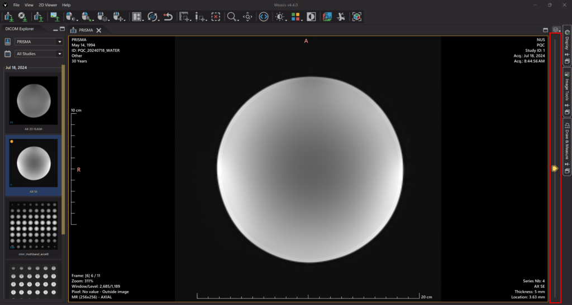Open the File menu
The height and width of the screenshot is (305, 572).
click(x=16, y=4)
